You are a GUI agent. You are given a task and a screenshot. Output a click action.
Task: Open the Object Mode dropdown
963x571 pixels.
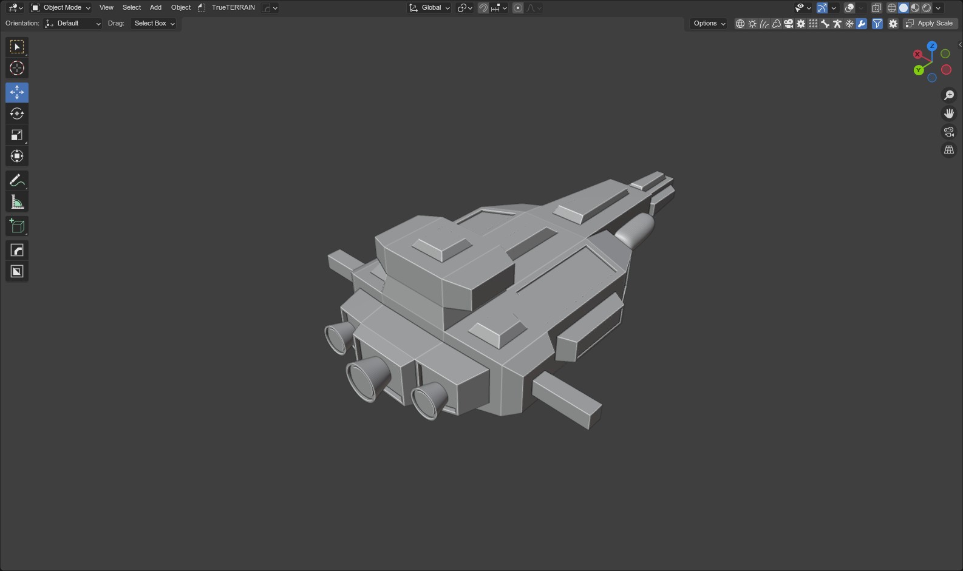[x=61, y=8]
